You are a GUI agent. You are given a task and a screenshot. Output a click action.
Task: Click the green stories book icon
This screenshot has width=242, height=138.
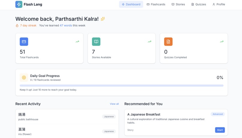(96, 42)
